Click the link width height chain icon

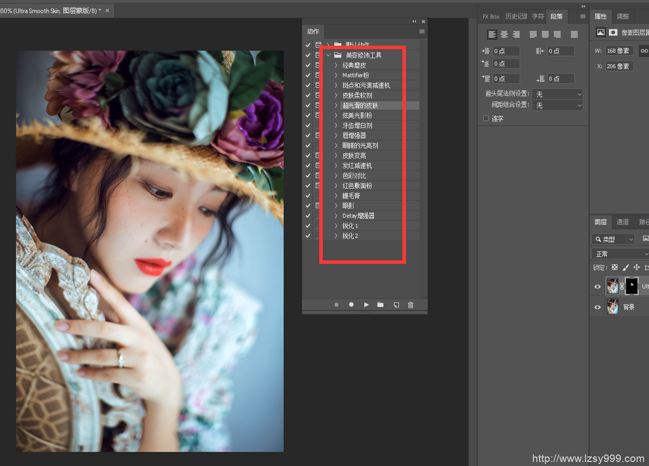(644, 51)
